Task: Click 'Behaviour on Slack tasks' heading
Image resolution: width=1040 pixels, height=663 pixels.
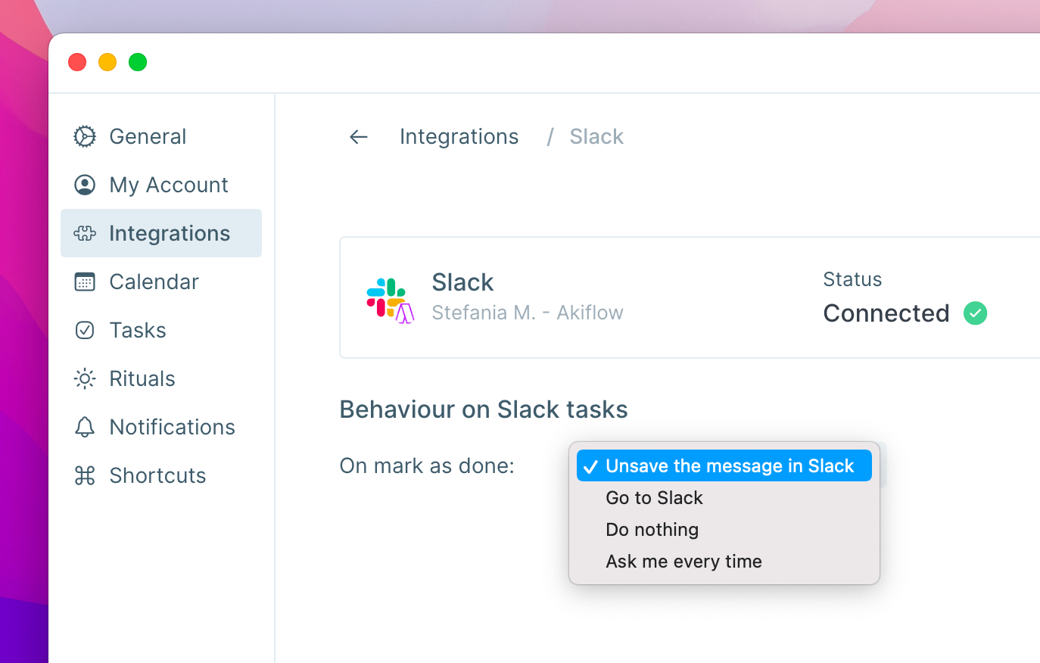Action: [x=483, y=409]
